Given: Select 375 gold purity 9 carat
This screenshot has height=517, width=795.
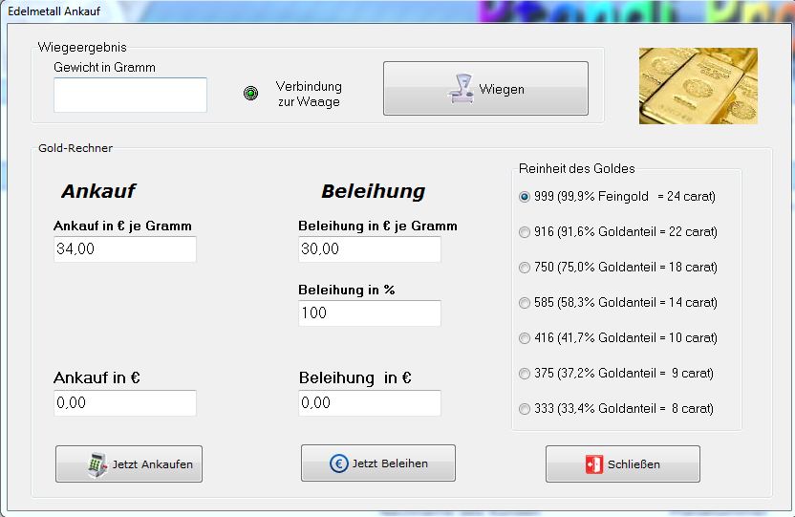Looking at the screenshot, I should click(524, 374).
